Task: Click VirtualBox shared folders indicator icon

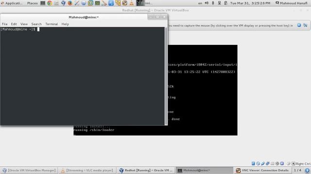Action: (272, 163)
